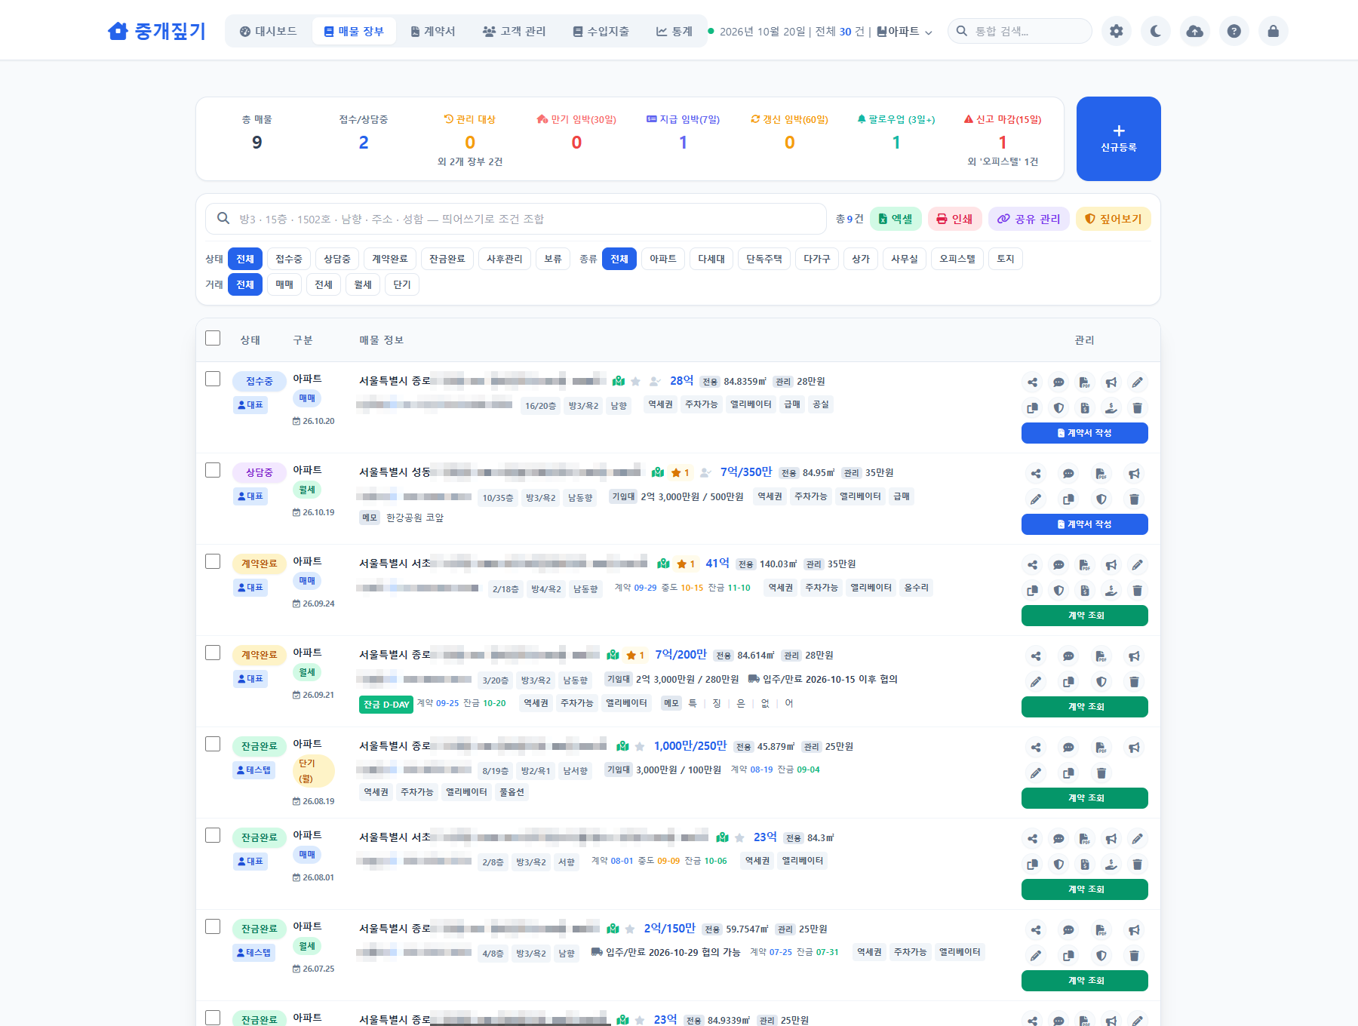Open the chat message icon on the 28억 listing
The image size is (1358, 1026).
coord(1058,382)
